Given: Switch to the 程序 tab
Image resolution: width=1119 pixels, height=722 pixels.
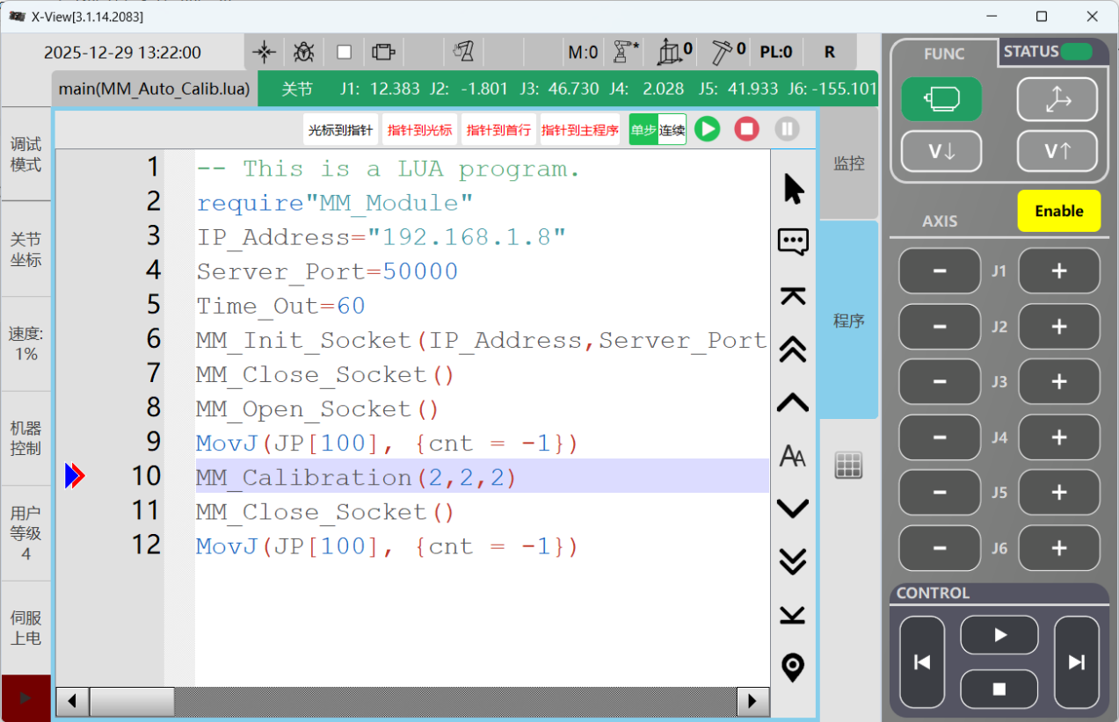Looking at the screenshot, I should (x=848, y=320).
